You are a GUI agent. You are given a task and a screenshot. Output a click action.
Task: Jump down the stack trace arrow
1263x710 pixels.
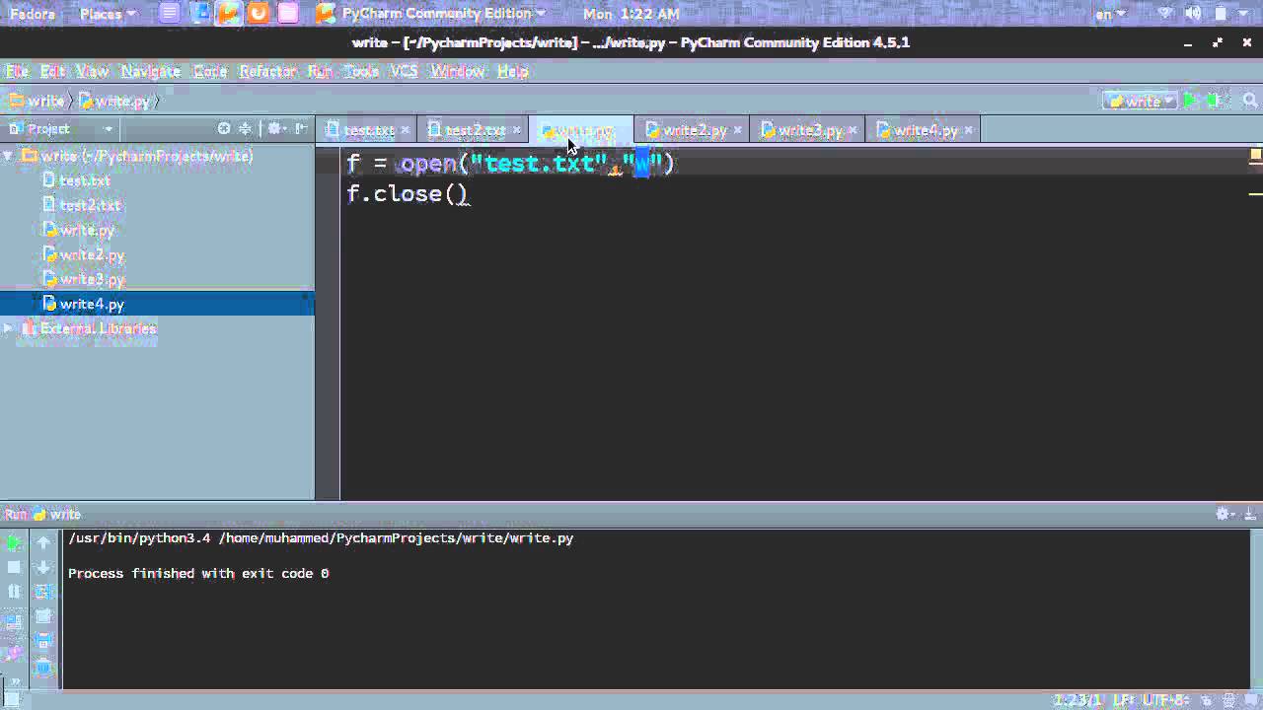click(43, 567)
